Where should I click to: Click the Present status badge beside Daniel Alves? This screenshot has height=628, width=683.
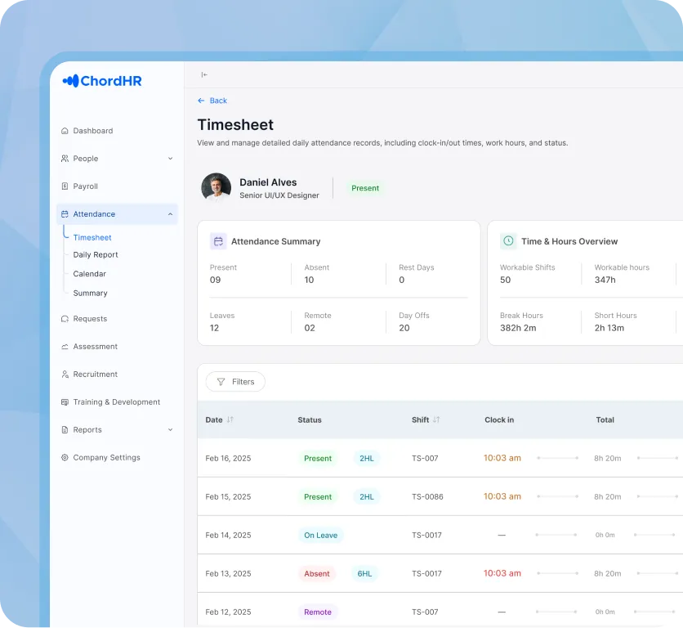(x=365, y=188)
